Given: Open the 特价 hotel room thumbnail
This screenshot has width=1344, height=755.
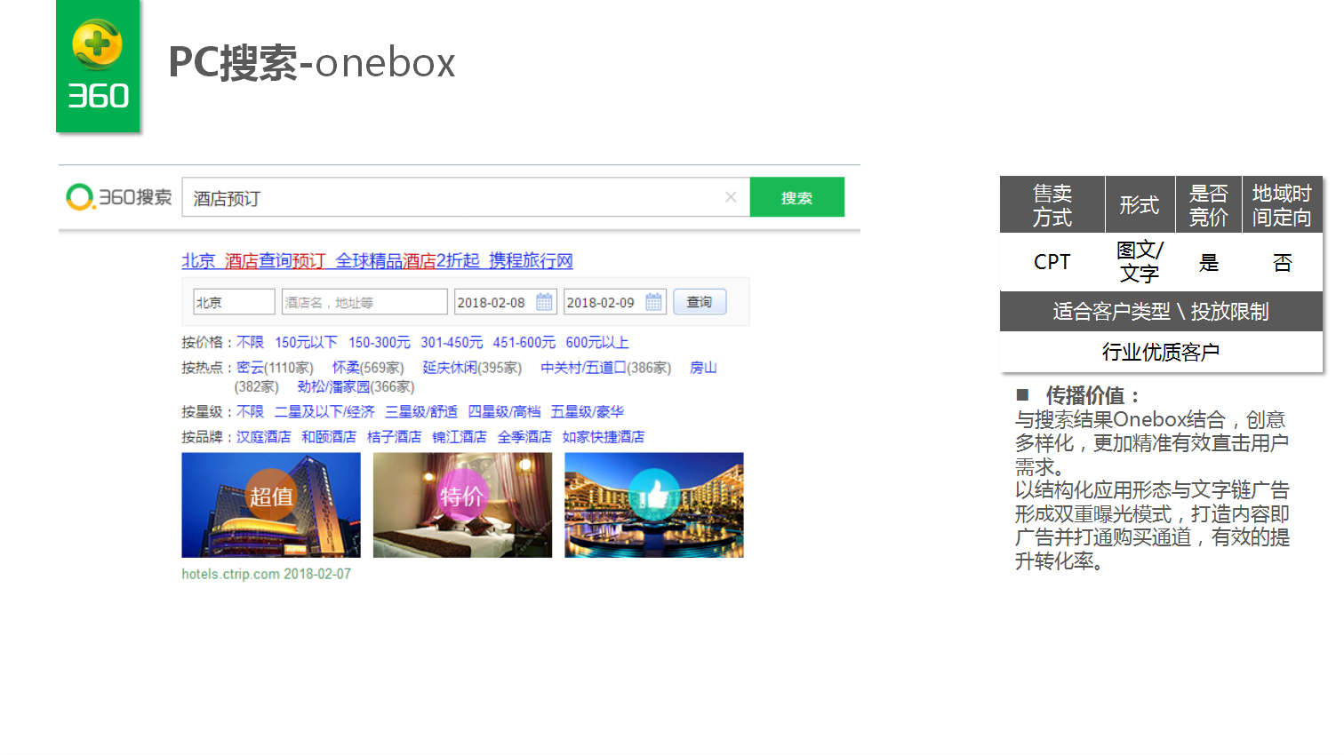Looking at the screenshot, I should [462, 505].
